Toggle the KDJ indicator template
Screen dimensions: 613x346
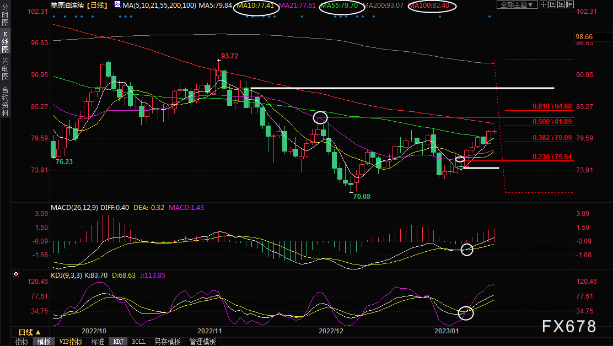(x=118, y=342)
